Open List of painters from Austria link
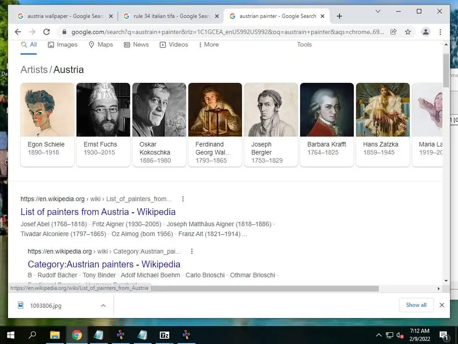Screen dimensions: 458x344 [98, 212]
